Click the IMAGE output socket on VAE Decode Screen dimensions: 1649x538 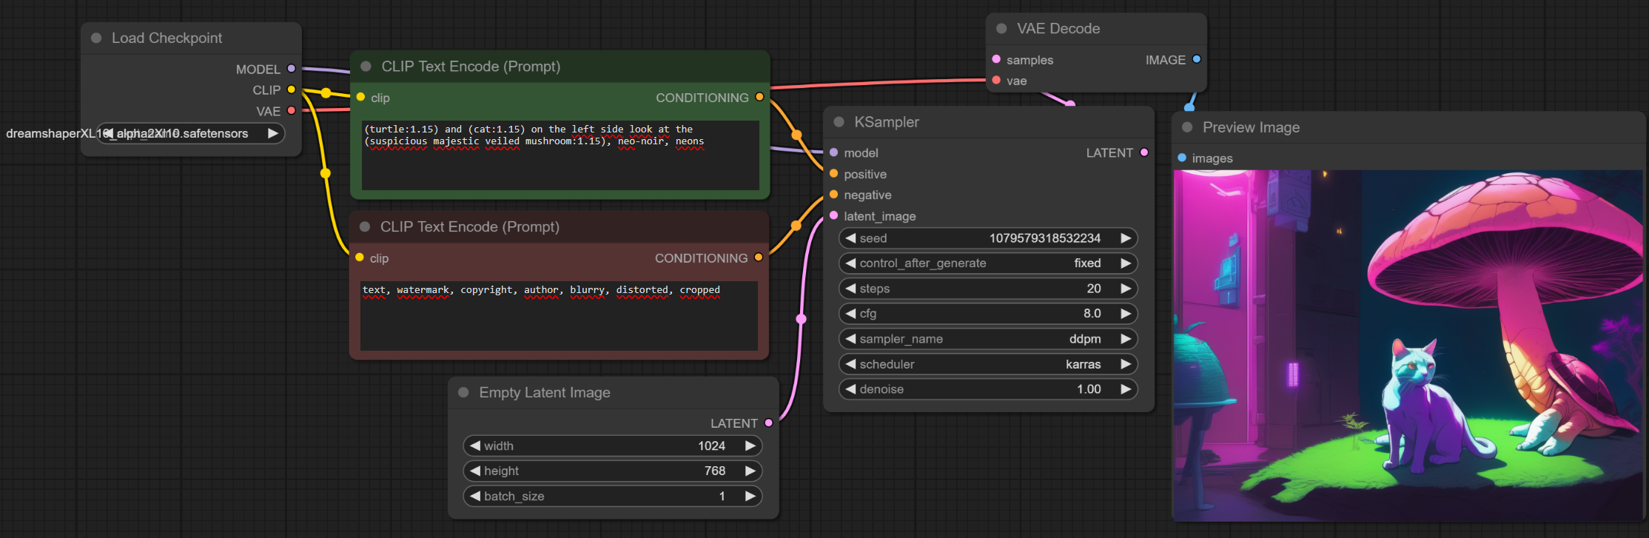coord(1196,59)
